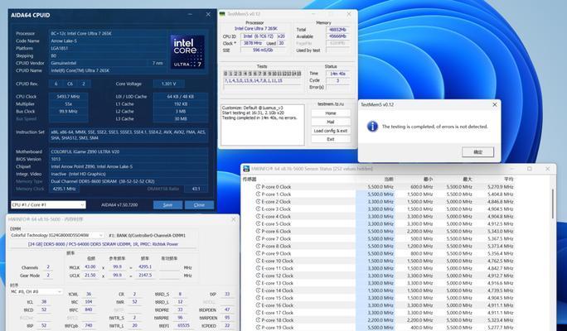Click the 最小 column header in HWiNFO sensors
567x331 pixels.
coord(428,179)
